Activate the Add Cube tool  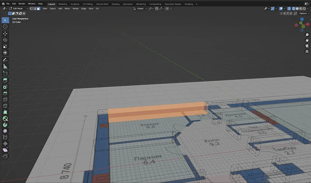pyautogui.click(x=5, y=73)
